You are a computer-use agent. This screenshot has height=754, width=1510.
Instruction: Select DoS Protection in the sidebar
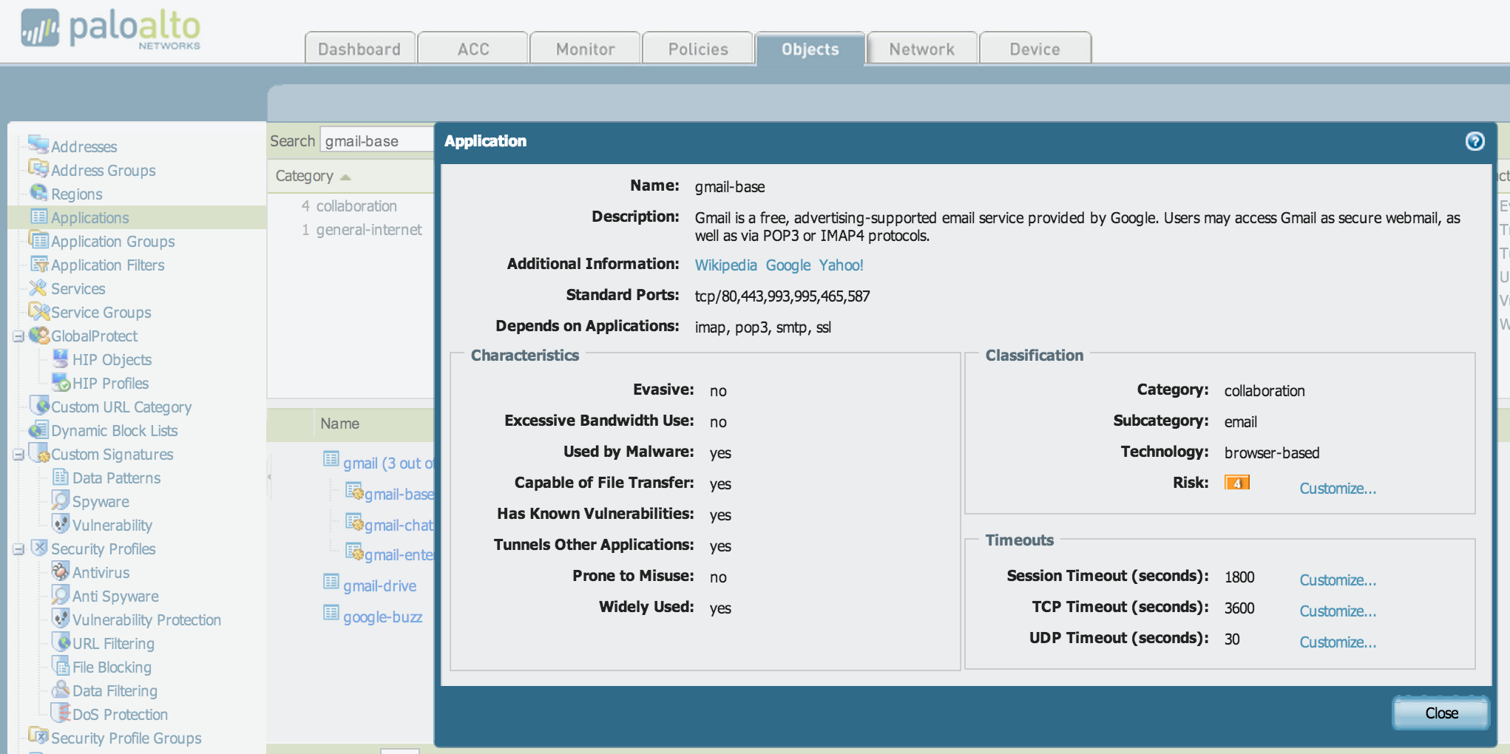coord(121,714)
